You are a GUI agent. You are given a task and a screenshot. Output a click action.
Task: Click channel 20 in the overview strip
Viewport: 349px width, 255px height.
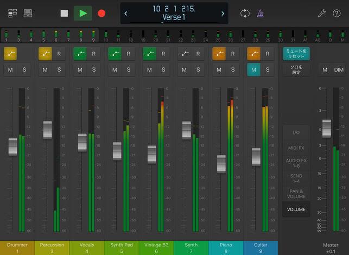point(156,36)
